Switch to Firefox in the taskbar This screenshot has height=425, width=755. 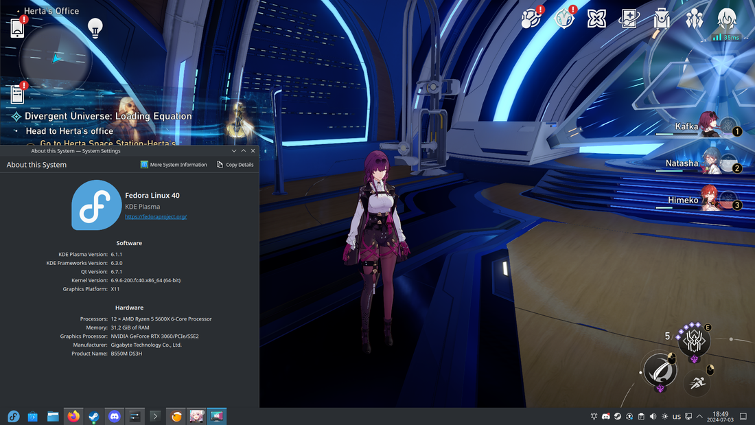point(73,416)
